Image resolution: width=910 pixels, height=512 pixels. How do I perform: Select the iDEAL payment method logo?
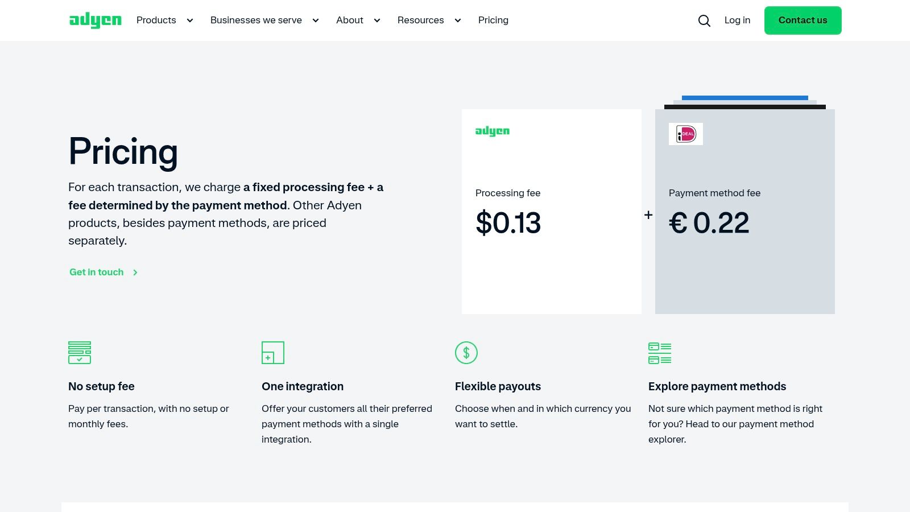pyautogui.click(x=685, y=134)
